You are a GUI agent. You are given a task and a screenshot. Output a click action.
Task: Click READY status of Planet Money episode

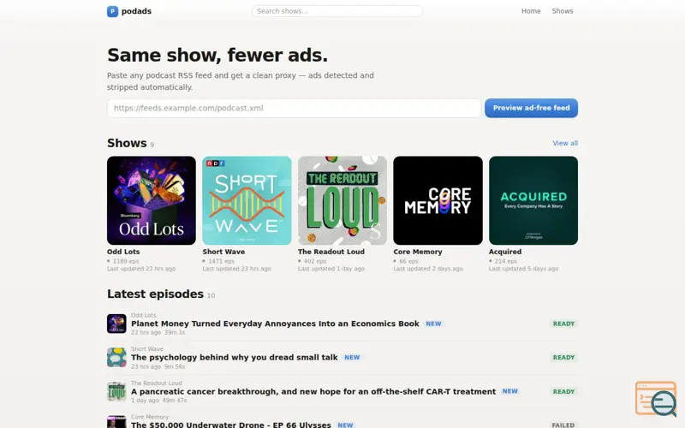pos(563,324)
